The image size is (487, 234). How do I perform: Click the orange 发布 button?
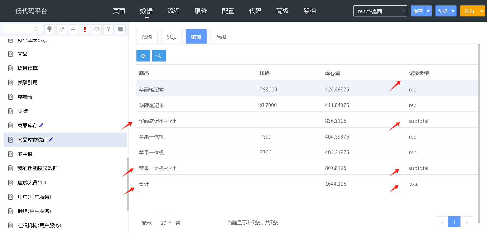click(469, 11)
